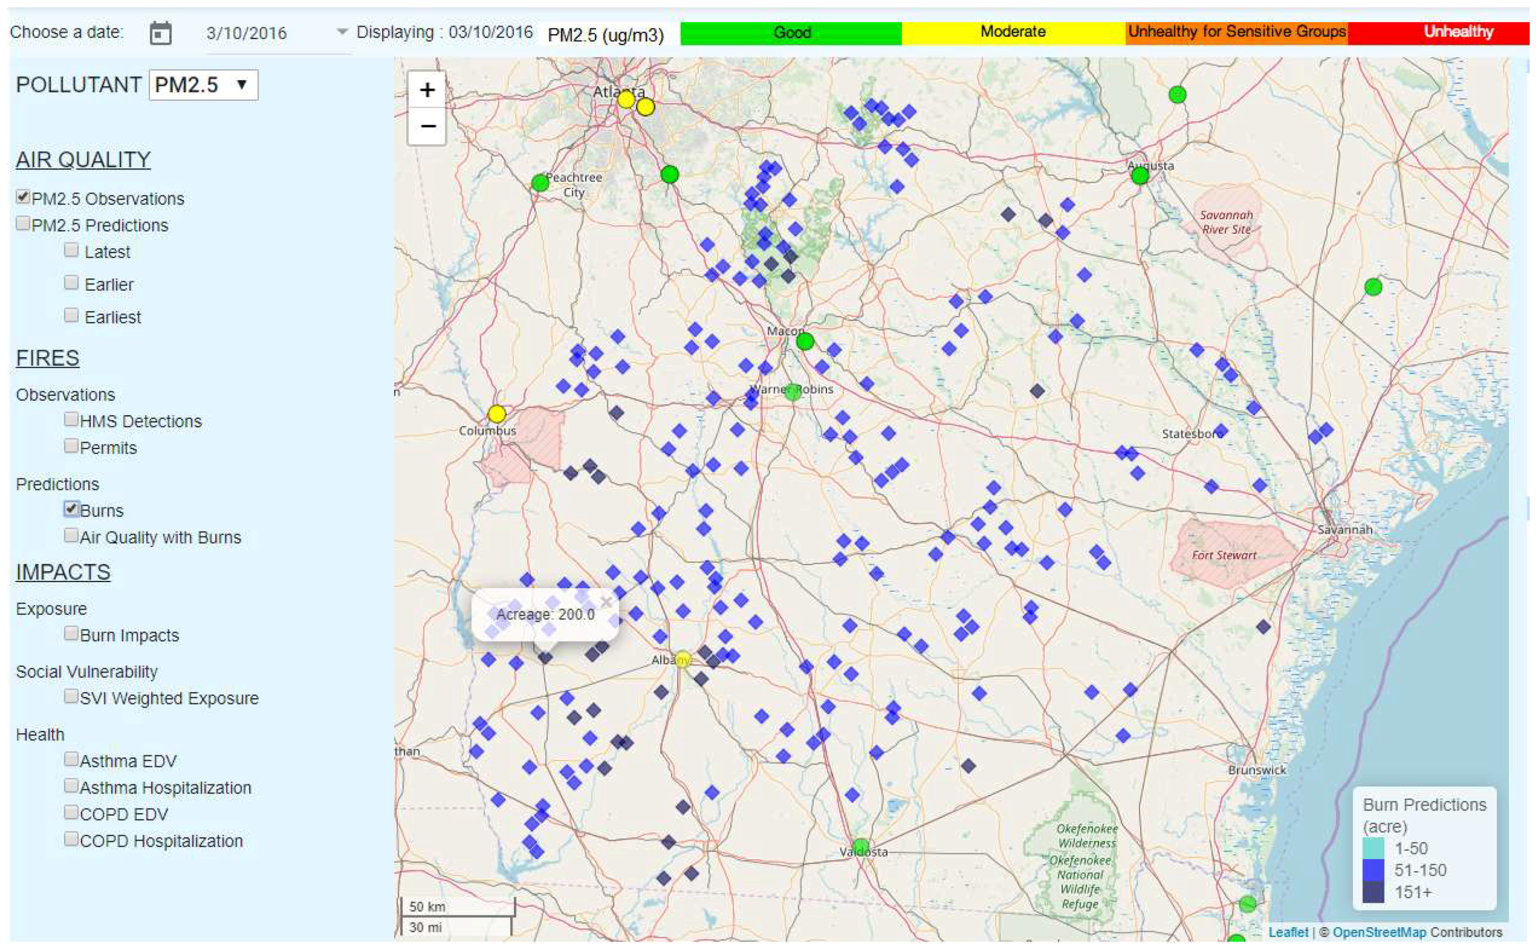Open the Leaflet attribution link
Image resolution: width=1540 pixels, height=952 pixels.
[x=1287, y=932]
